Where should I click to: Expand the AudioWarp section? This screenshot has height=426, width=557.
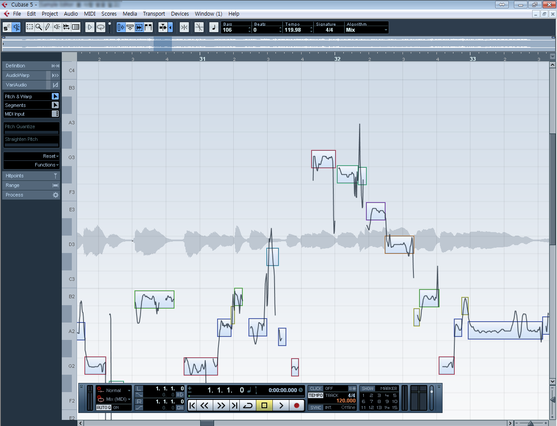point(31,75)
